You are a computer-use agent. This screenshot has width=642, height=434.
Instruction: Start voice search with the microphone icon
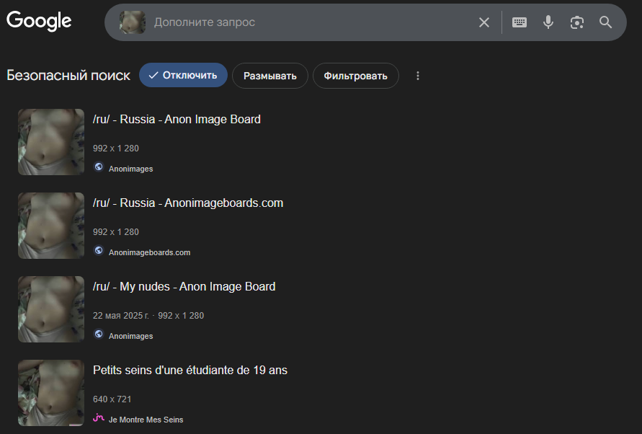[548, 22]
